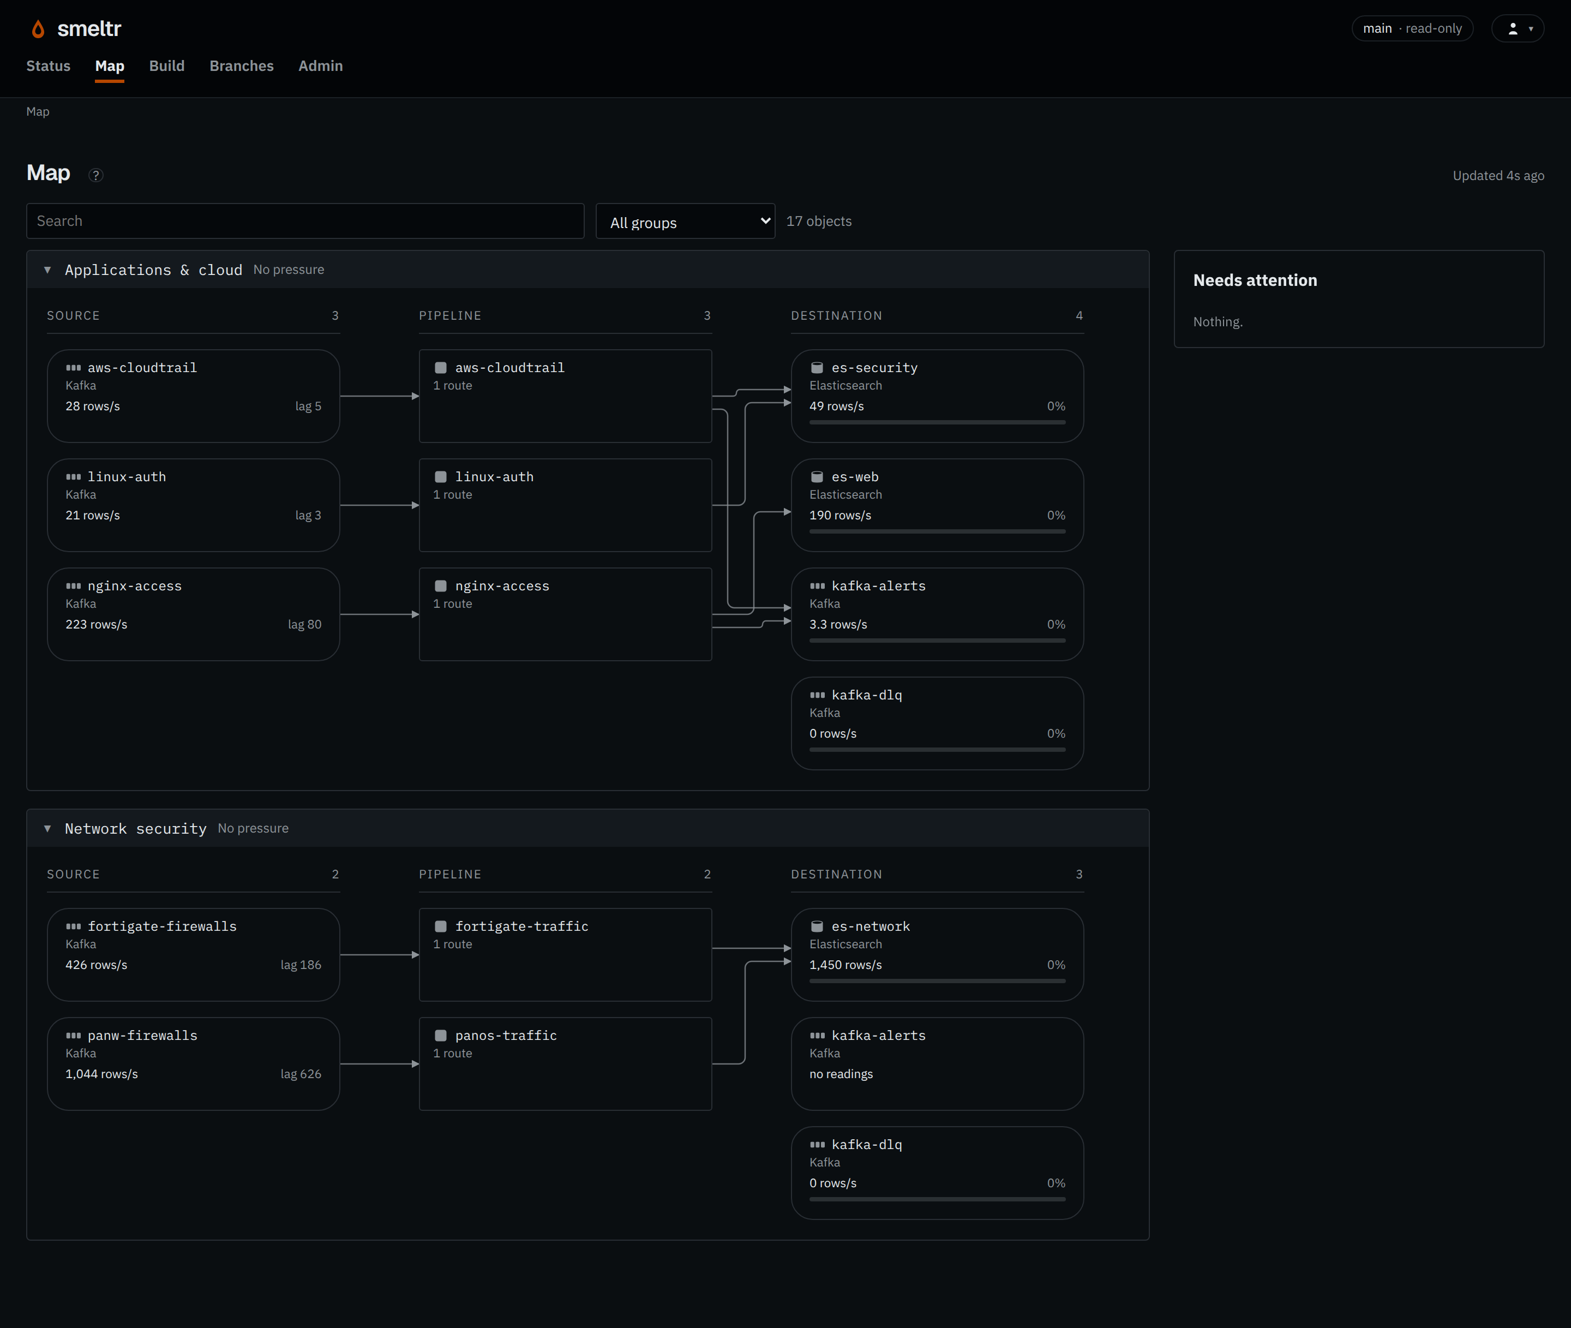Open the Branches tab
This screenshot has height=1328, width=1571.
point(242,66)
